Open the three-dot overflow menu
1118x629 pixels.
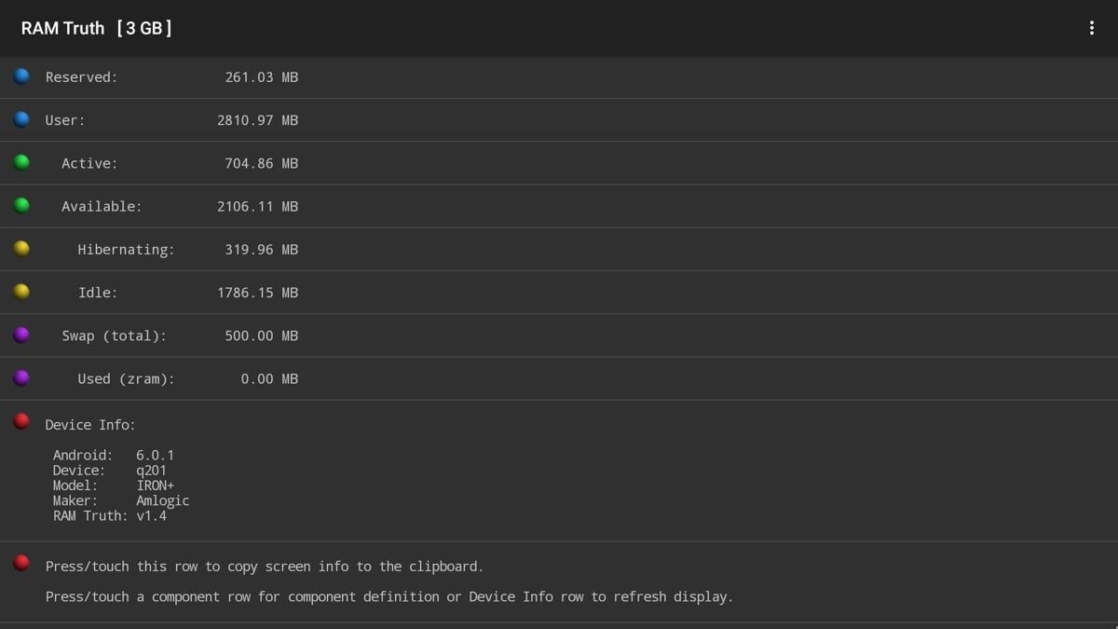(1091, 28)
